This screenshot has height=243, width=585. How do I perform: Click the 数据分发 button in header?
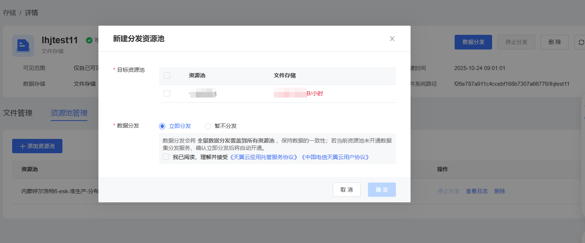(473, 42)
